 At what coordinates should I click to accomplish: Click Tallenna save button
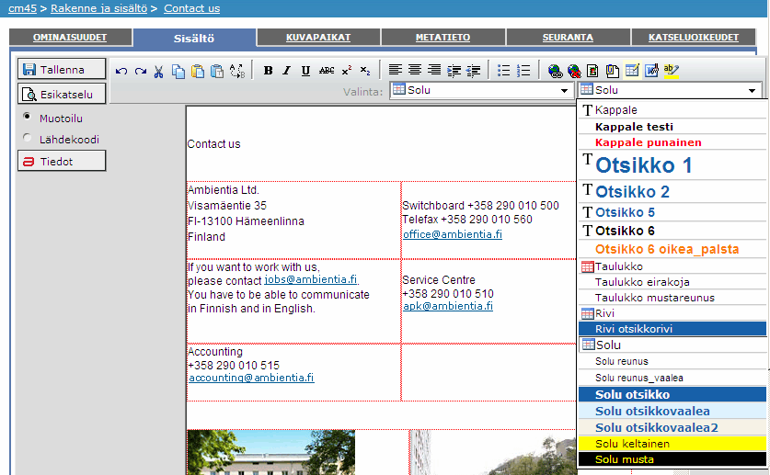coord(62,69)
